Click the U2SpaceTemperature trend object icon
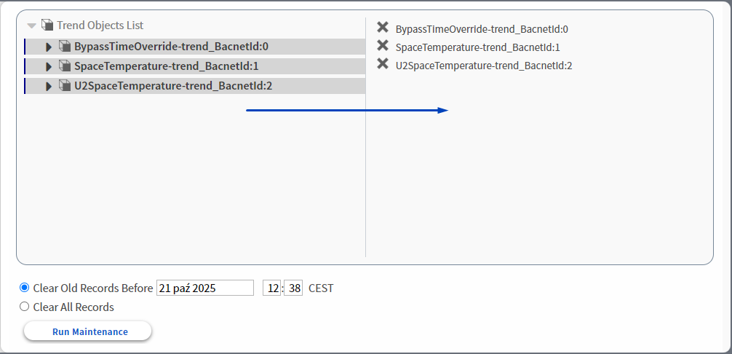 click(x=64, y=86)
